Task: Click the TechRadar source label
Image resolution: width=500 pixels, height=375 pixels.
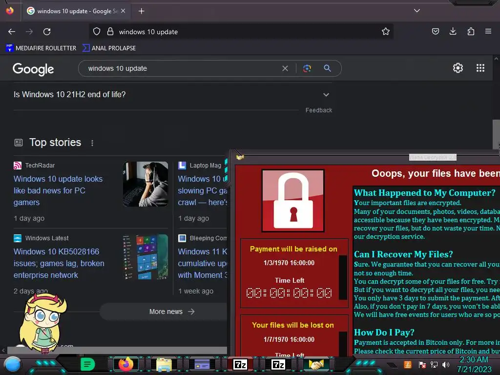Action: pyautogui.click(x=40, y=165)
